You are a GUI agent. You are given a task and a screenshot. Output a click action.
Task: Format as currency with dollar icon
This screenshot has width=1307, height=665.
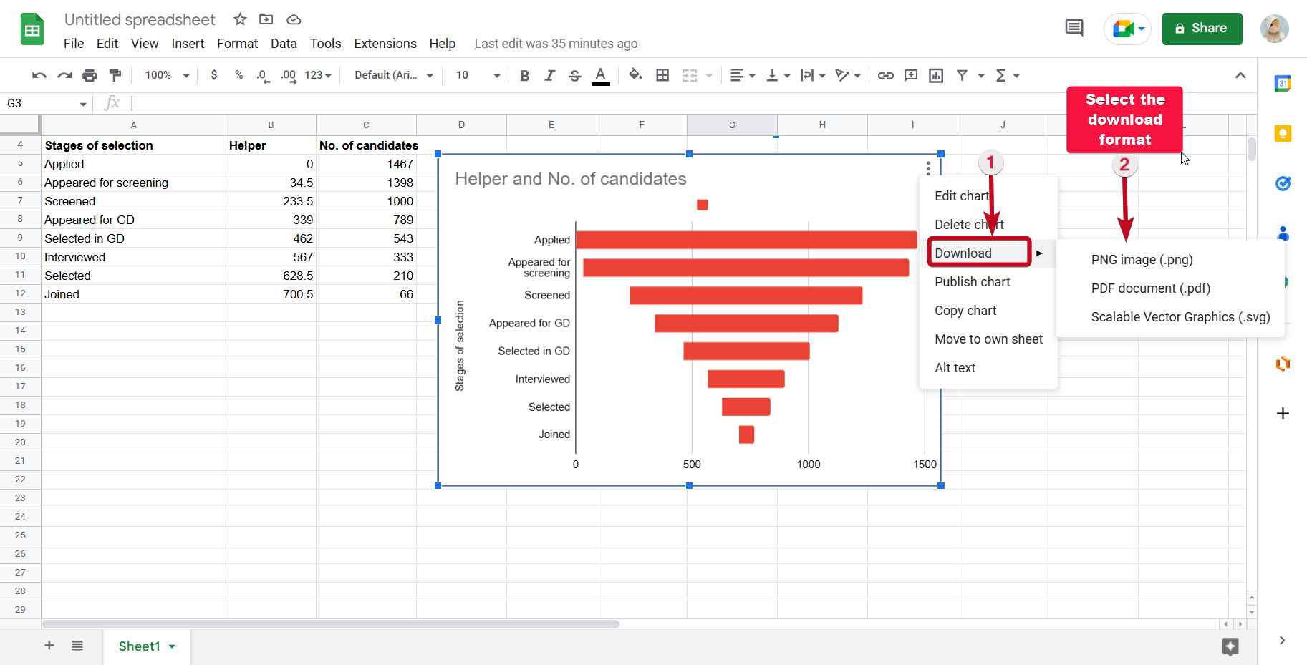pyautogui.click(x=213, y=74)
